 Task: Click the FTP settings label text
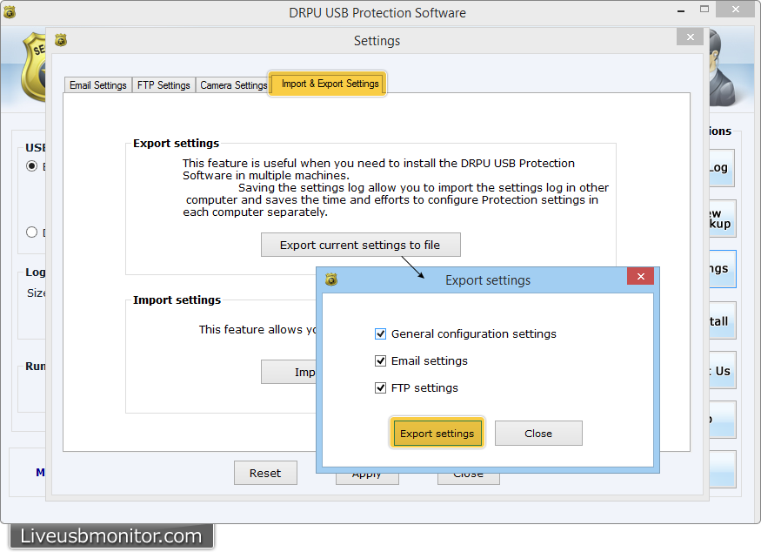(424, 387)
